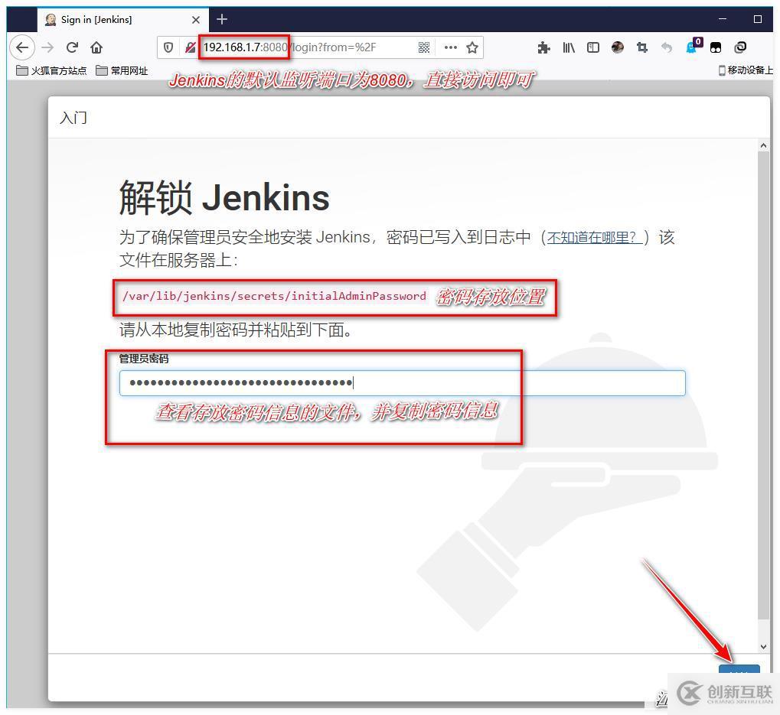
Task: Open the page actions three-dot menu
Action: [451, 47]
